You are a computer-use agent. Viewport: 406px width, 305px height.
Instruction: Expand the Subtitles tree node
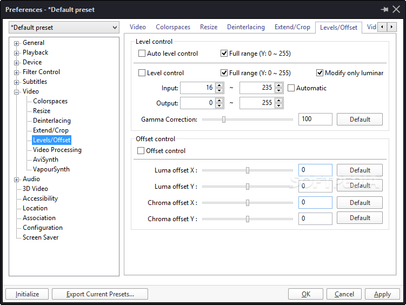pyautogui.click(x=17, y=82)
